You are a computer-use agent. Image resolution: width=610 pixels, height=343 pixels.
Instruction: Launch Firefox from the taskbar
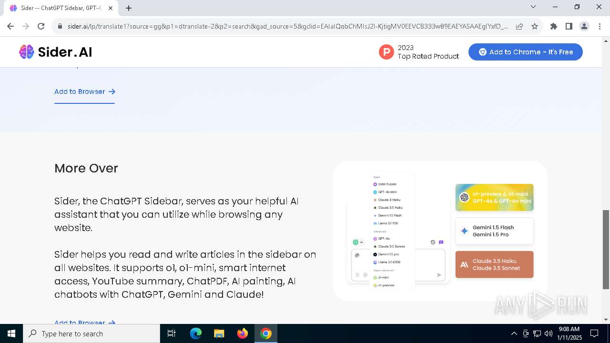(x=242, y=333)
